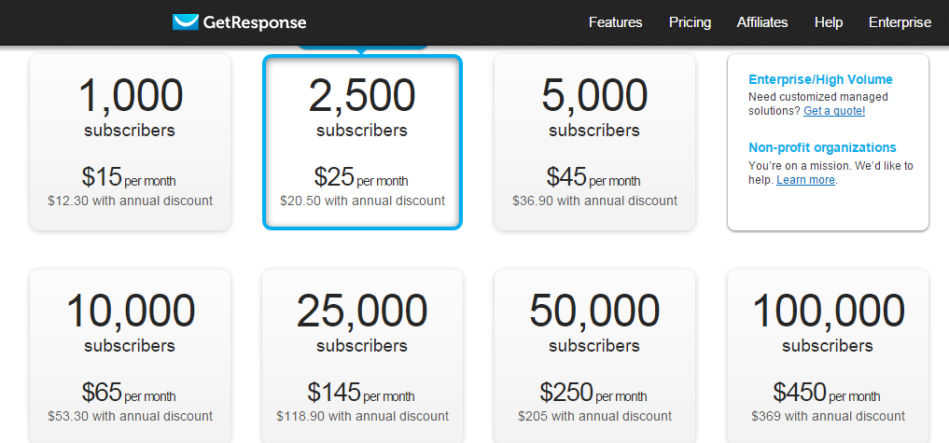949x443 pixels.
Task: Click the $25 per month price
Action: 361,177
